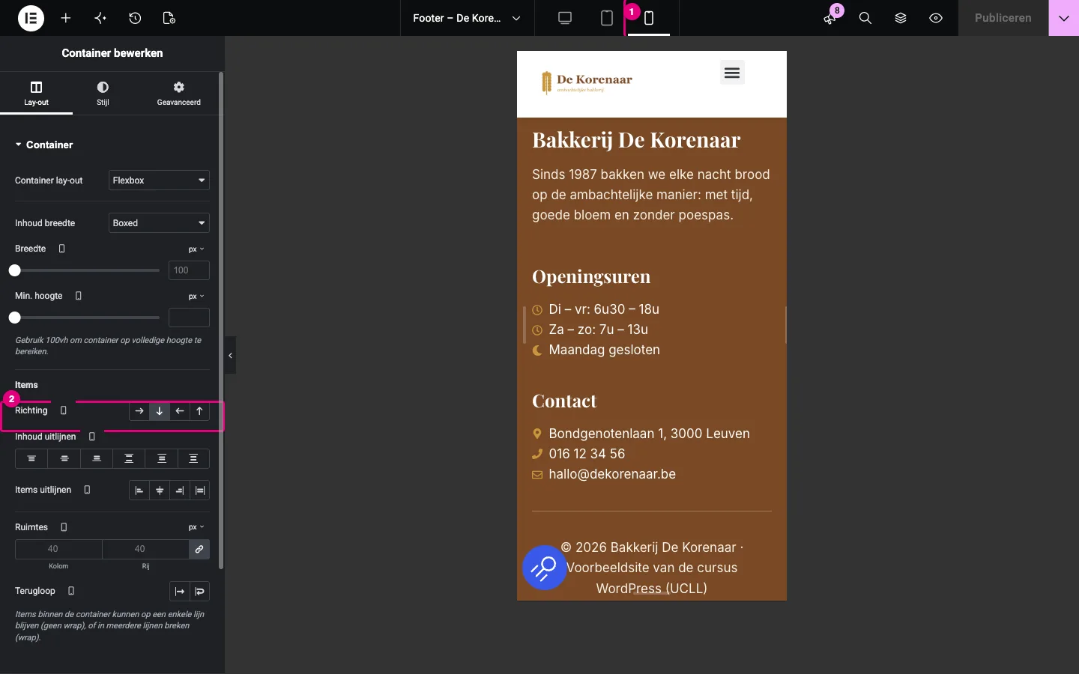Toggle the linked gap values chain icon

tap(199, 549)
